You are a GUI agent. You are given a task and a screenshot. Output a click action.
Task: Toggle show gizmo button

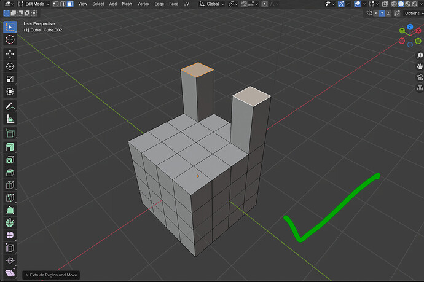[341, 4]
